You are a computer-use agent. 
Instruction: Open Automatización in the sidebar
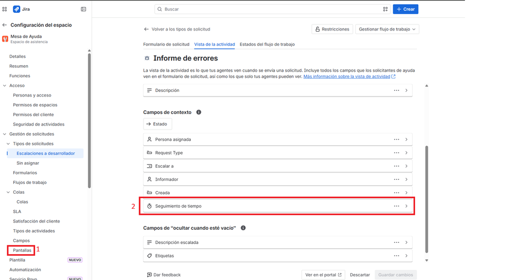[x=25, y=270]
